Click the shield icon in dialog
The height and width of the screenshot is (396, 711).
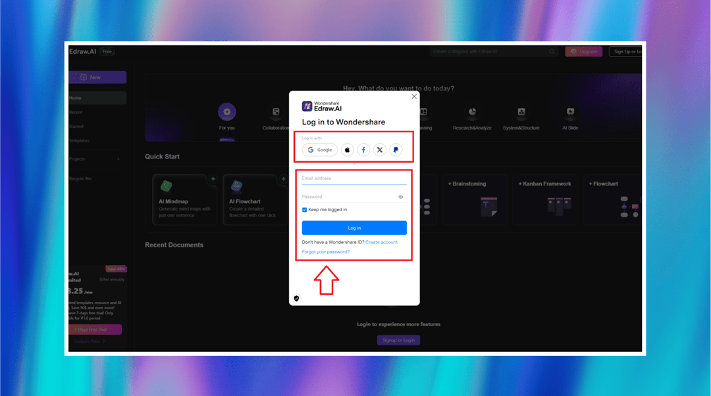pos(296,299)
